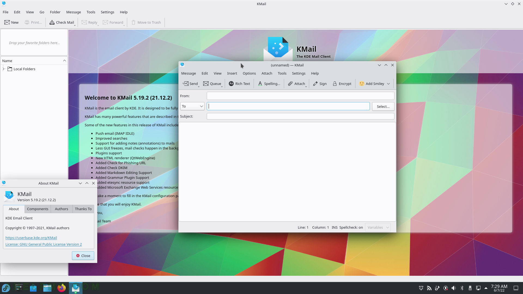Screen dimensions: 523x294
Task: Open main window Folder menu
Action: [55, 12]
